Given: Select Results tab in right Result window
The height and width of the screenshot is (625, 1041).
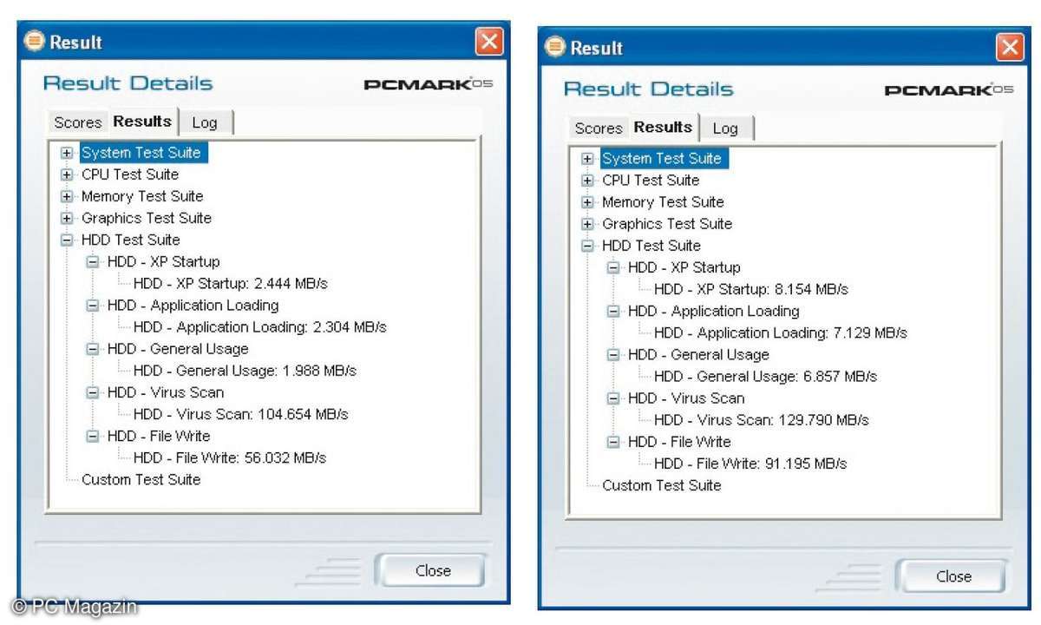Looking at the screenshot, I should [x=663, y=127].
